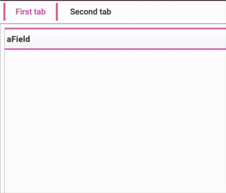Click the aField column header
Screen dimensions: 226x193
point(18,39)
